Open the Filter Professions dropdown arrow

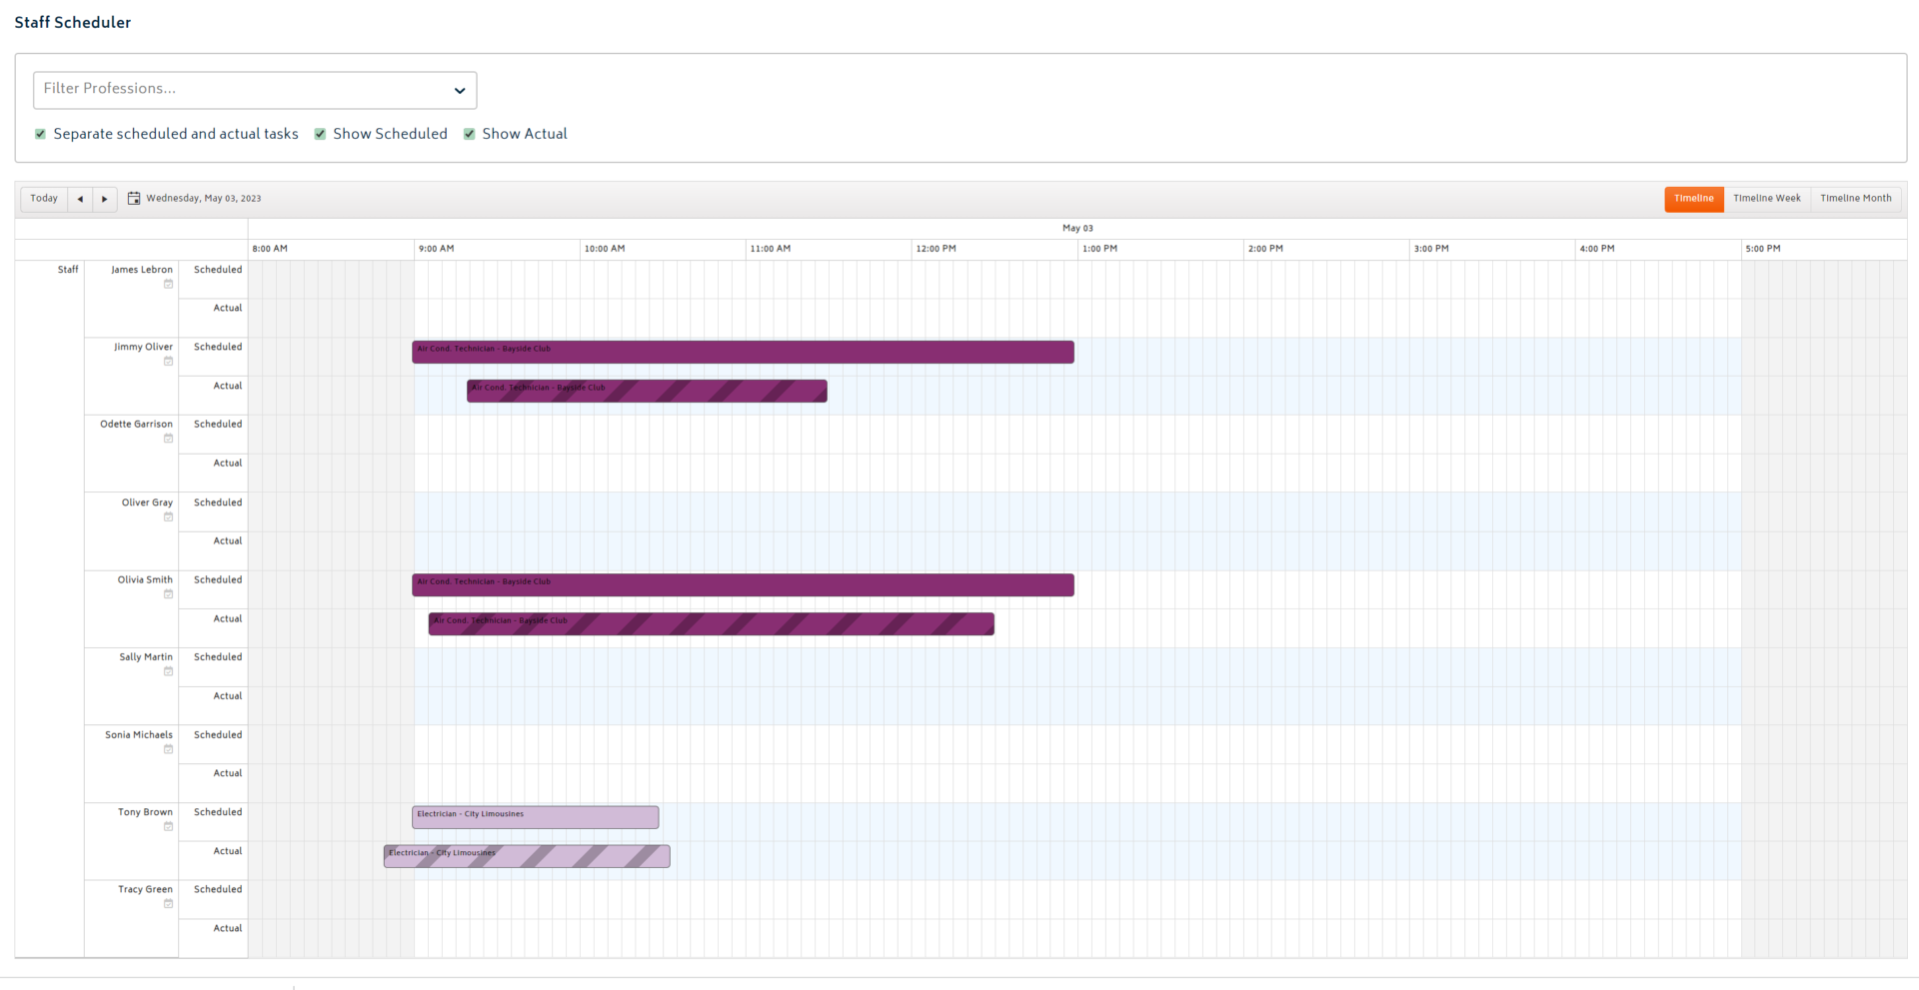coord(460,91)
